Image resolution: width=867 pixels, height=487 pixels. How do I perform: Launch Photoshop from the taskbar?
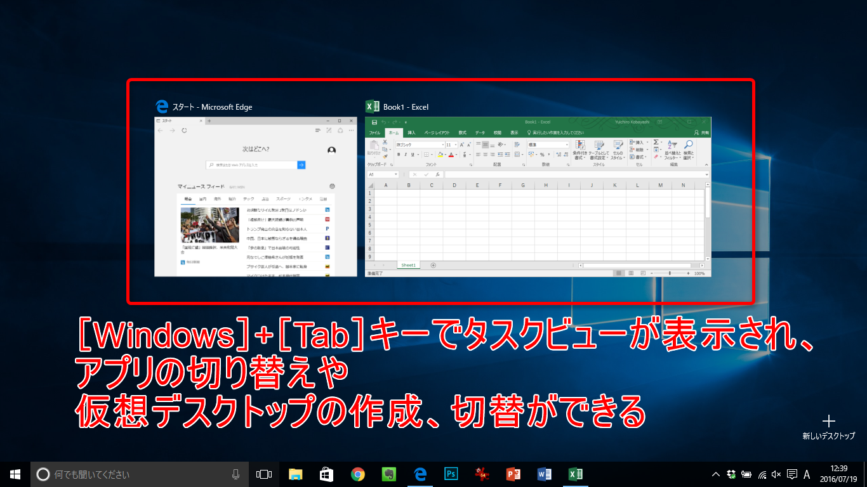click(x=451, y=474)
